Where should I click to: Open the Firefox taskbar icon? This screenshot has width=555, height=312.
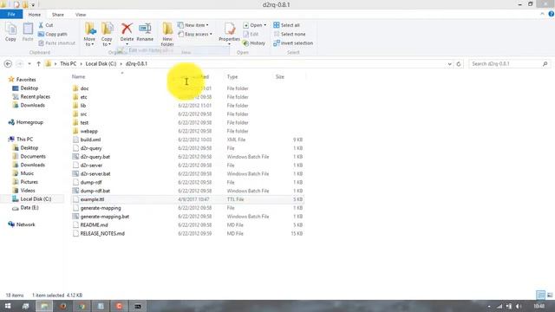[x=63, y=306]
